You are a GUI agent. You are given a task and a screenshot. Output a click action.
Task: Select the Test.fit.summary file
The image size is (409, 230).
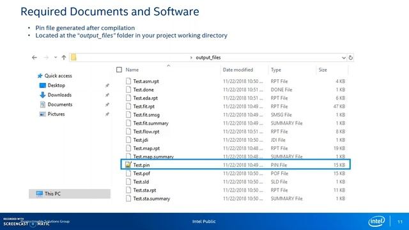coord(151,123)
